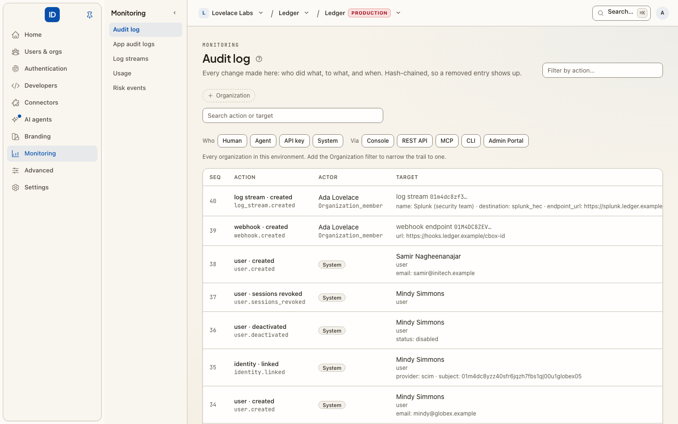Click the PRODUCTION environment badge
This screenshot has height=424, width=678.
point(370,13)
